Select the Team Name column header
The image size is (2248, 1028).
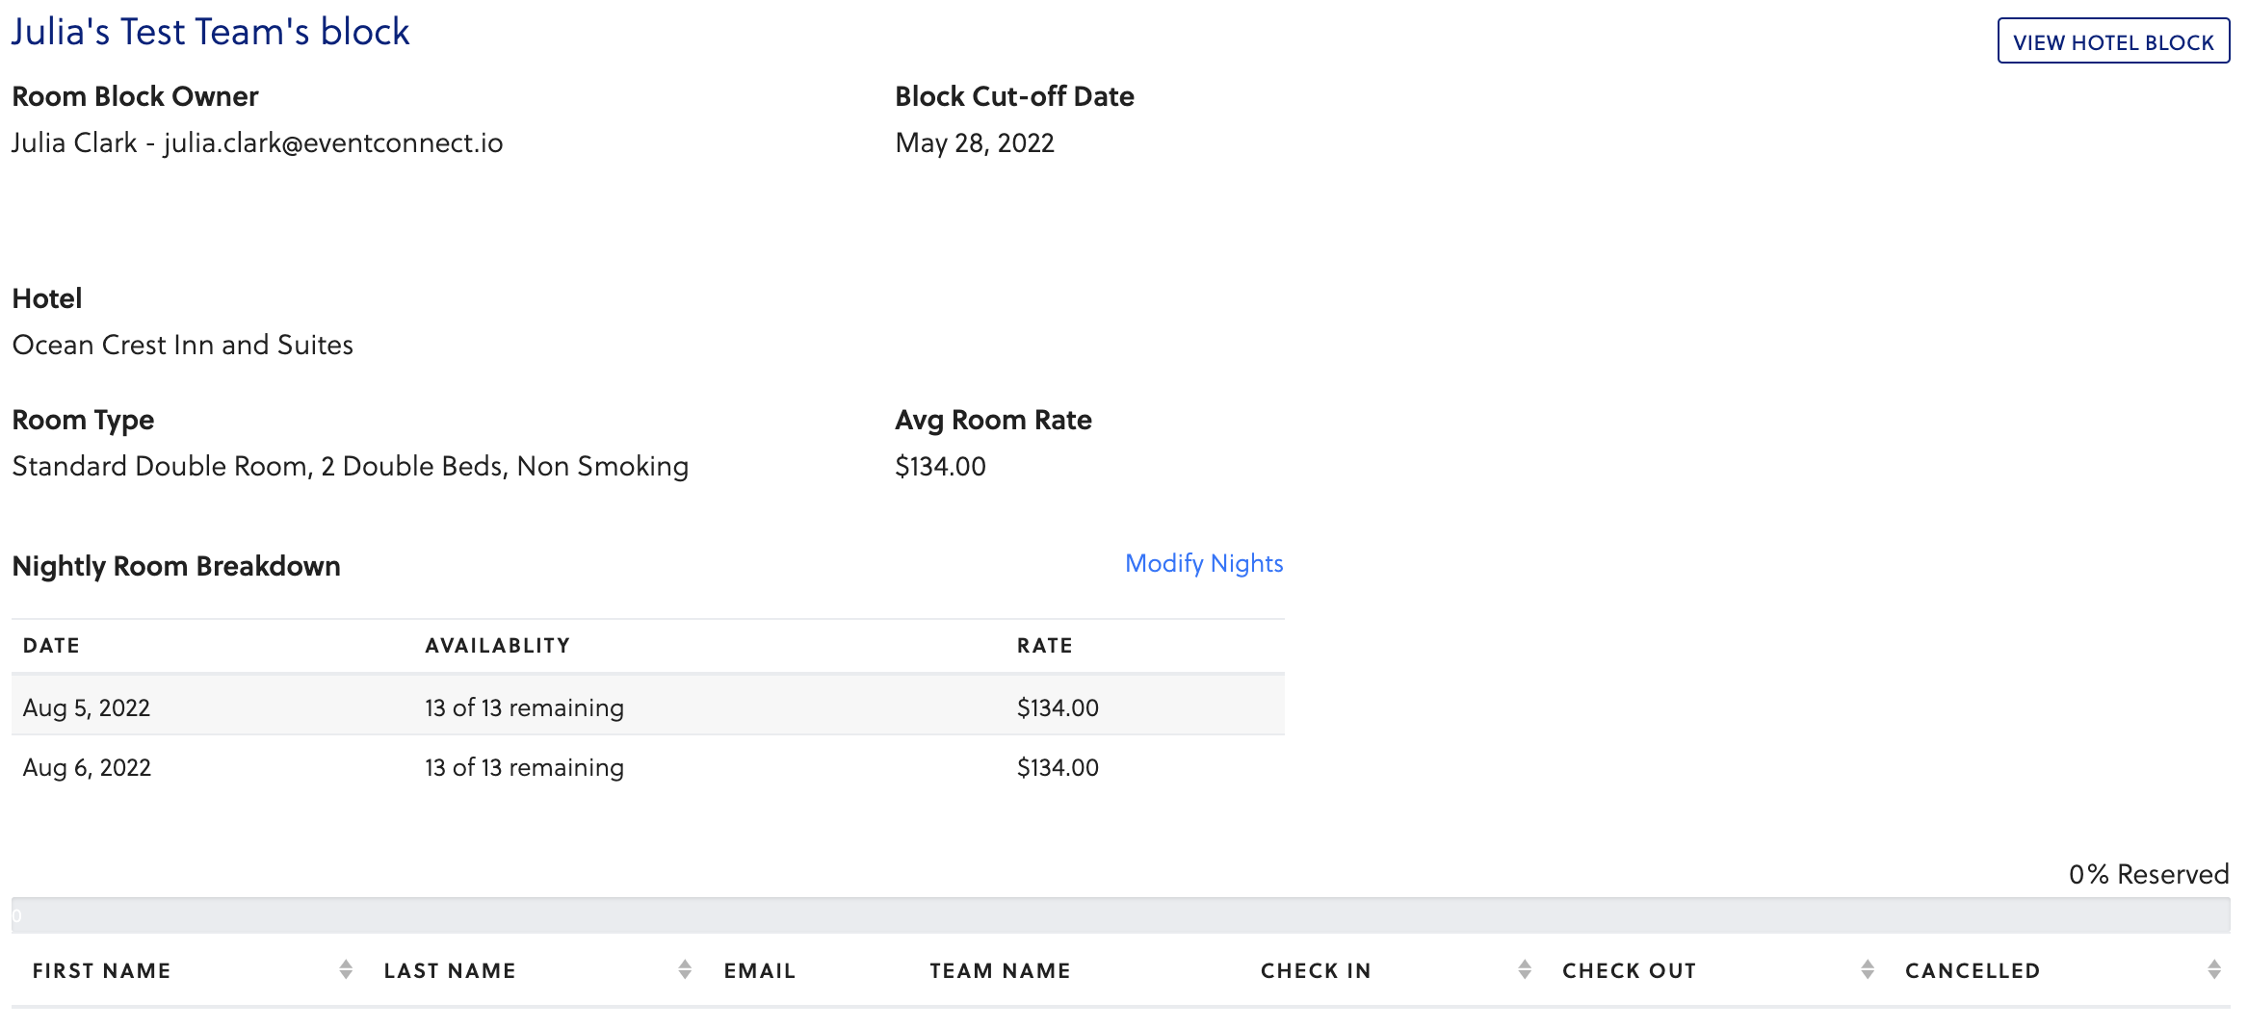coord(1000,971)
